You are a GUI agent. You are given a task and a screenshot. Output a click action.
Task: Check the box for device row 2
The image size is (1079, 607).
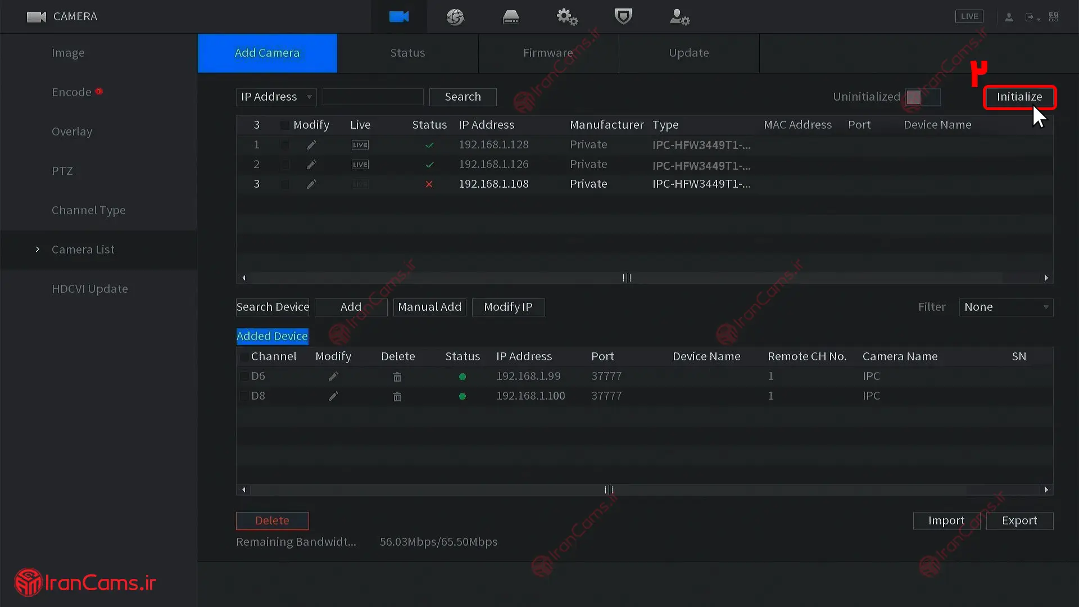pyautogui.click(x=285, y=165)
